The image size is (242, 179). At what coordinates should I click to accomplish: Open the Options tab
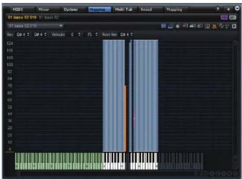[x=74, y=10]
